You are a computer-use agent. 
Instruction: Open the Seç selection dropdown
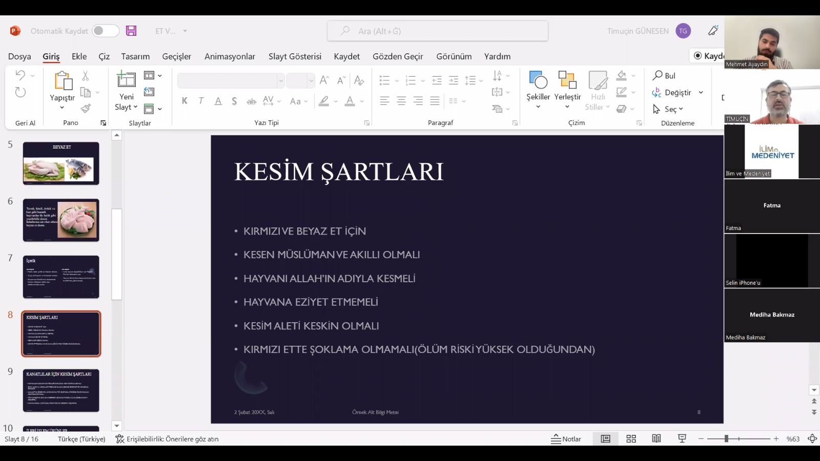(x=668, y=109)
